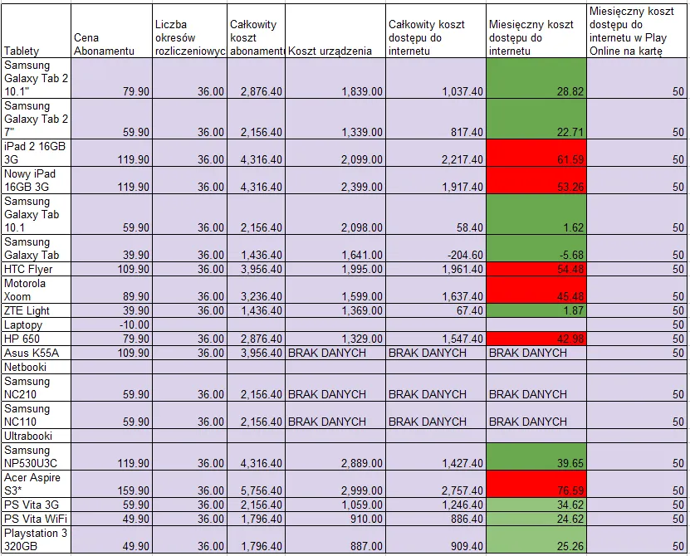Screen dimensions: 690x556
Task: Click the 'Cena Abonamentu' column header
Action: 112,31
